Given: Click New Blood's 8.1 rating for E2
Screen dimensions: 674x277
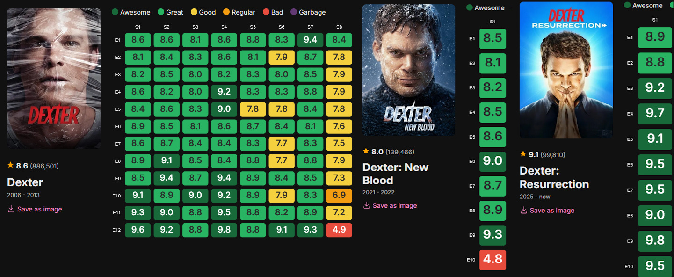Looking at the screenshot, I should tap(493, 63).
